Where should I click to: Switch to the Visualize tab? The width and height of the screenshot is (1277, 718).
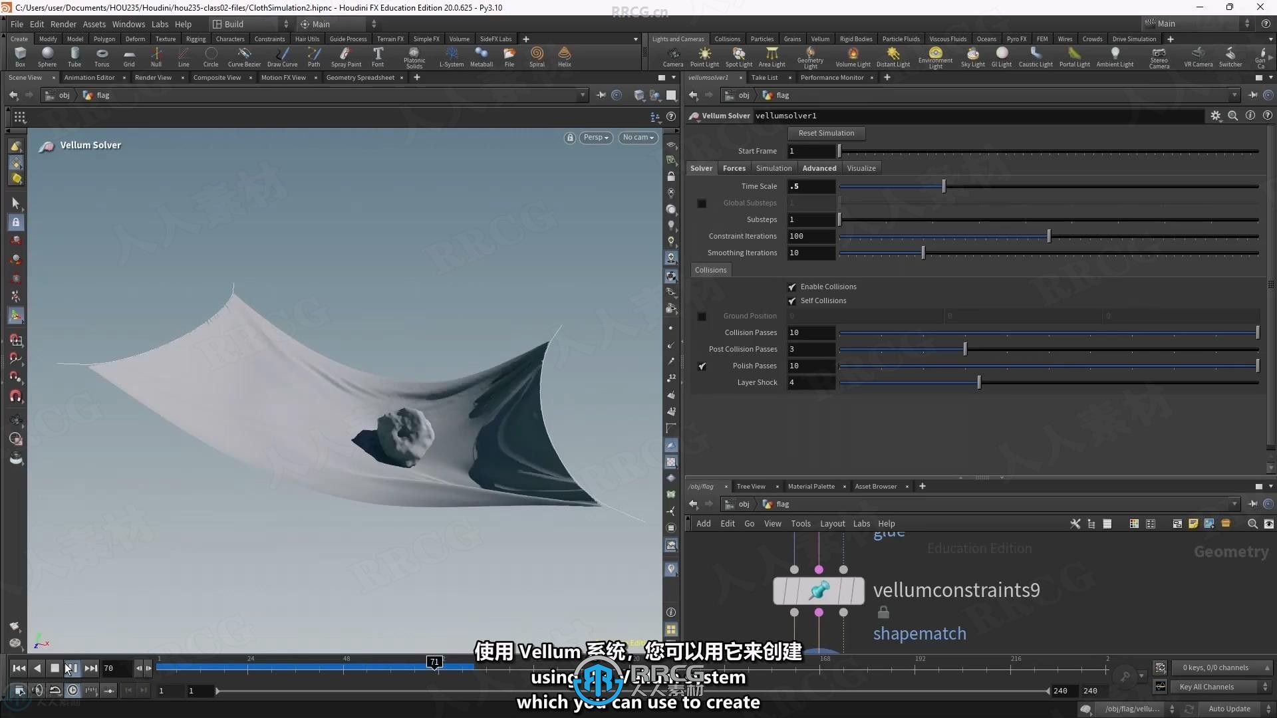click(x=861, y=168)
